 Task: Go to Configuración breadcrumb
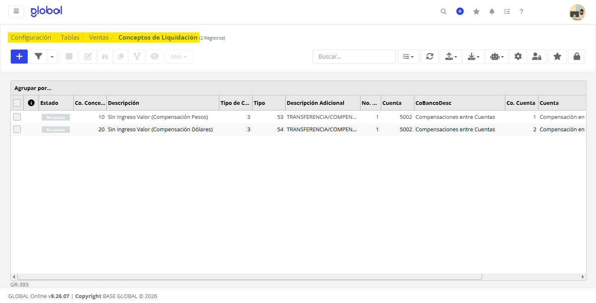31,38
